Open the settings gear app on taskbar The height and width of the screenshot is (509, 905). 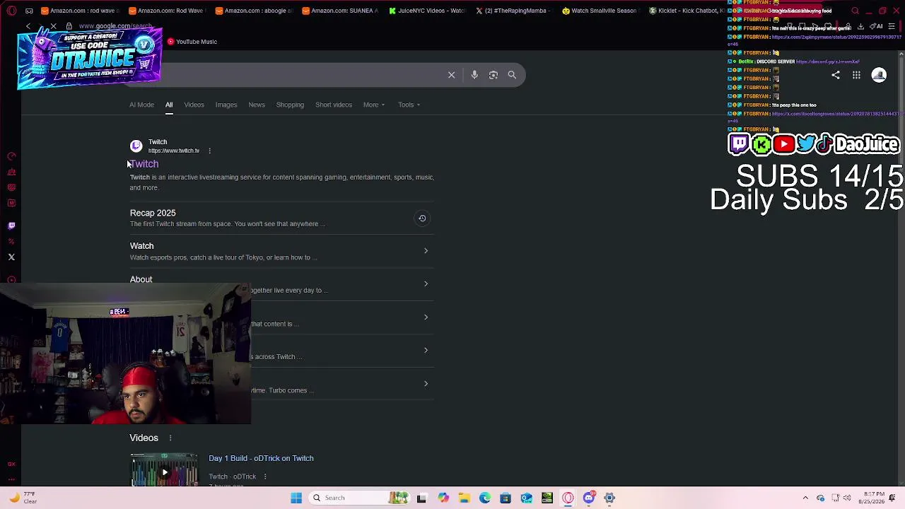[609, 498]
